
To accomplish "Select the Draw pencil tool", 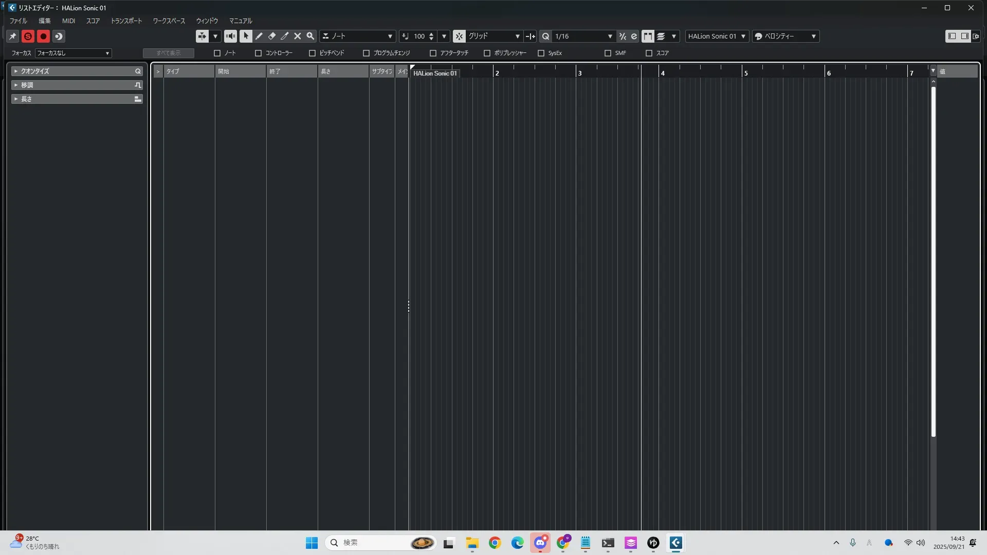I will point(259,36).
